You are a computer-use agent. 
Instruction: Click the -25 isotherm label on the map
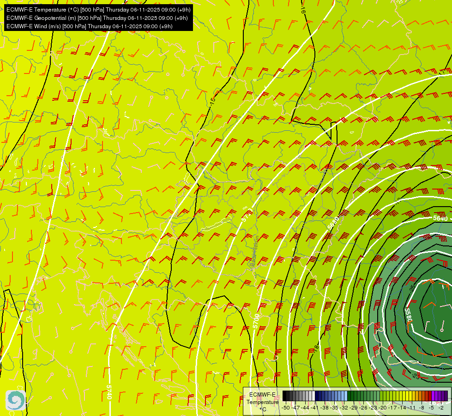coord(412,288)
